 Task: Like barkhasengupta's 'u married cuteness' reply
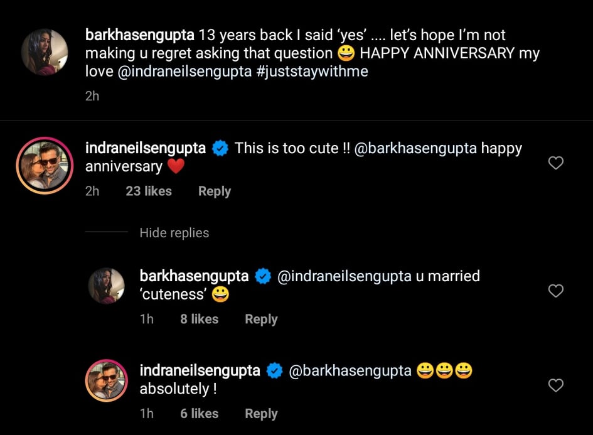point(555,291)
